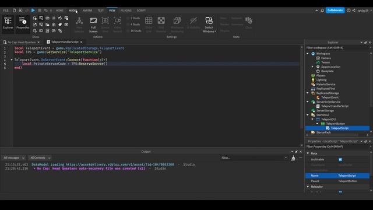Create new file from quick access icon
The height and width of the screenshot is (210, 373).
pos(14,10)
